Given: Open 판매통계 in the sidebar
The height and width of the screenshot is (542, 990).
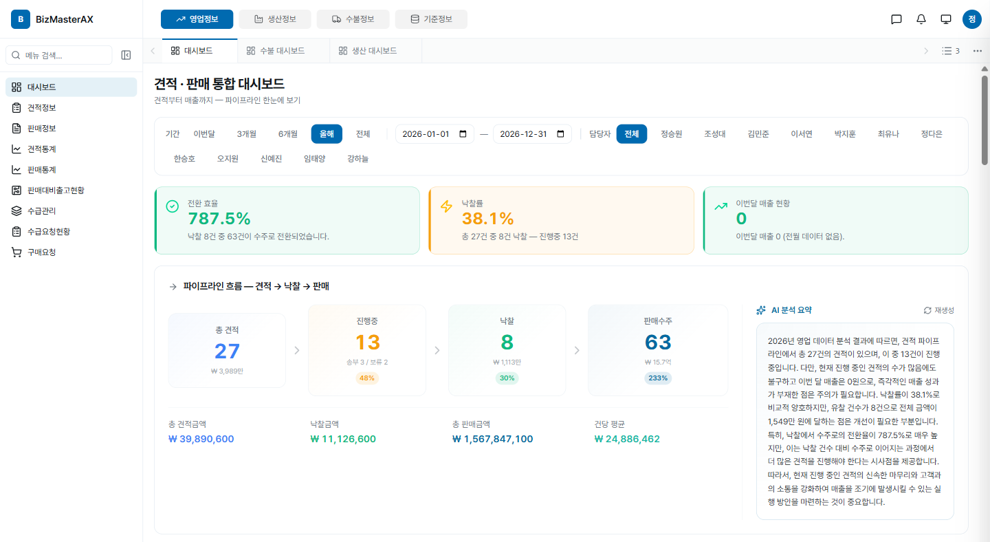Looking at the screenshot, I should [71, 170].
